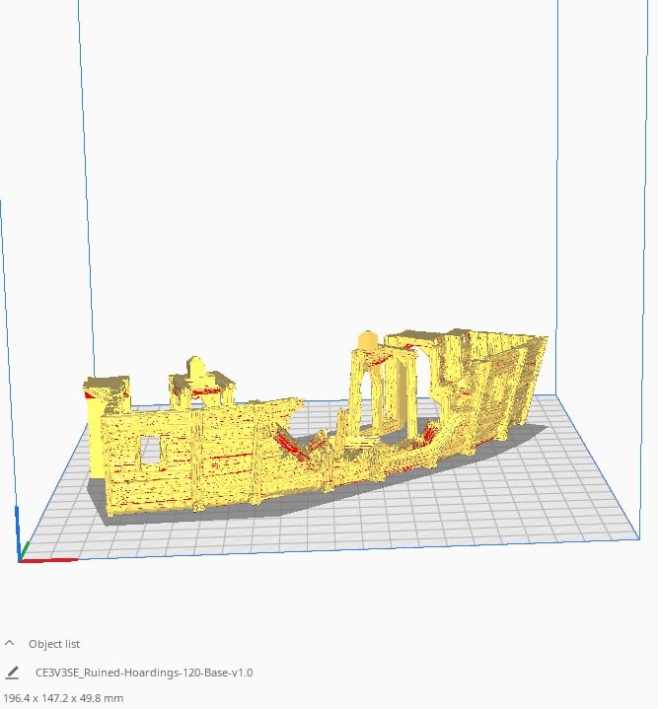This screenshot has width=658, height=709.
Task: Click the back right corner of build plate
Action: click(x=557, y=396)
